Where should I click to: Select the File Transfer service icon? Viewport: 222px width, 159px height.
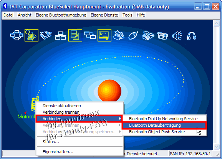tap(75, 35)
